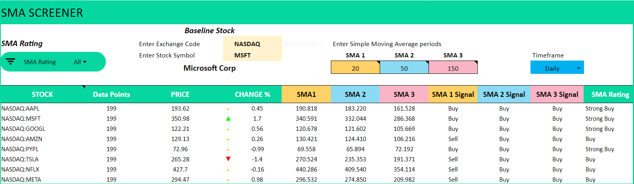The width and height of the screenshot is (634, 184).
Task: Select Buy rating in META row
Action: (x=590, y=179)
